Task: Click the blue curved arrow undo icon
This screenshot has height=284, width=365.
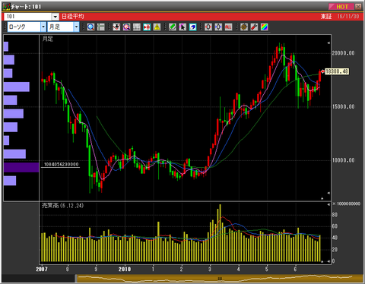Action: pyautogui.click(x=192, y=27)
